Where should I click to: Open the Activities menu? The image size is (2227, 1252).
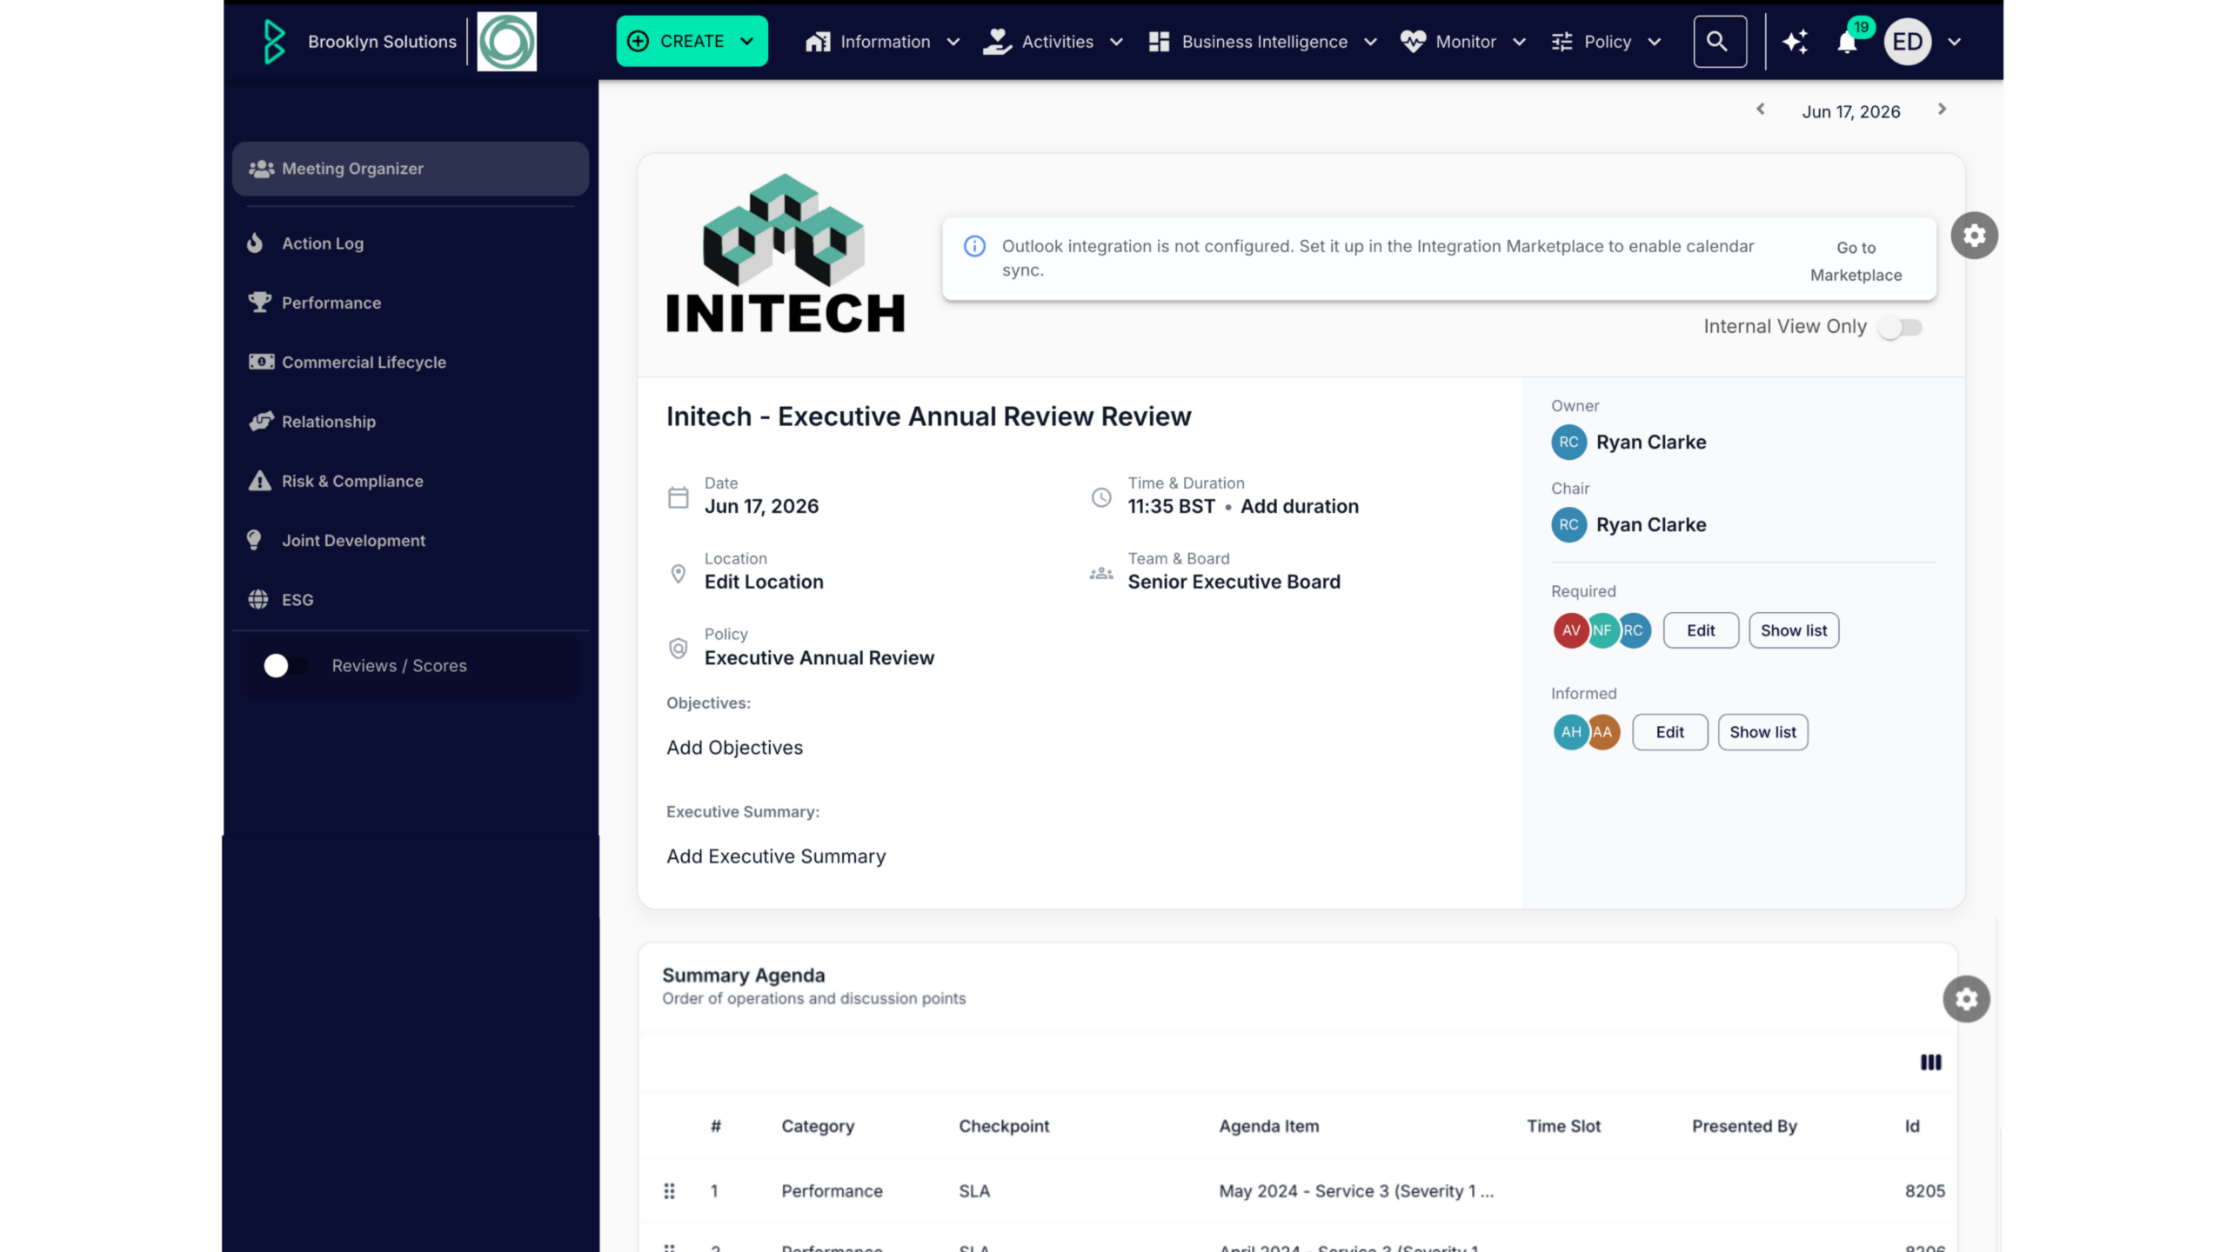tap(1053, 42)
